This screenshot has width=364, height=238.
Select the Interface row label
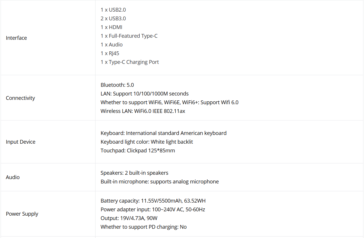pyautogui.click(x=16, y=38)
